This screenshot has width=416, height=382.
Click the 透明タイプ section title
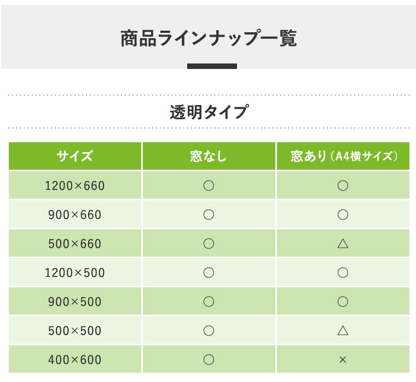click(x=209, y=113)
